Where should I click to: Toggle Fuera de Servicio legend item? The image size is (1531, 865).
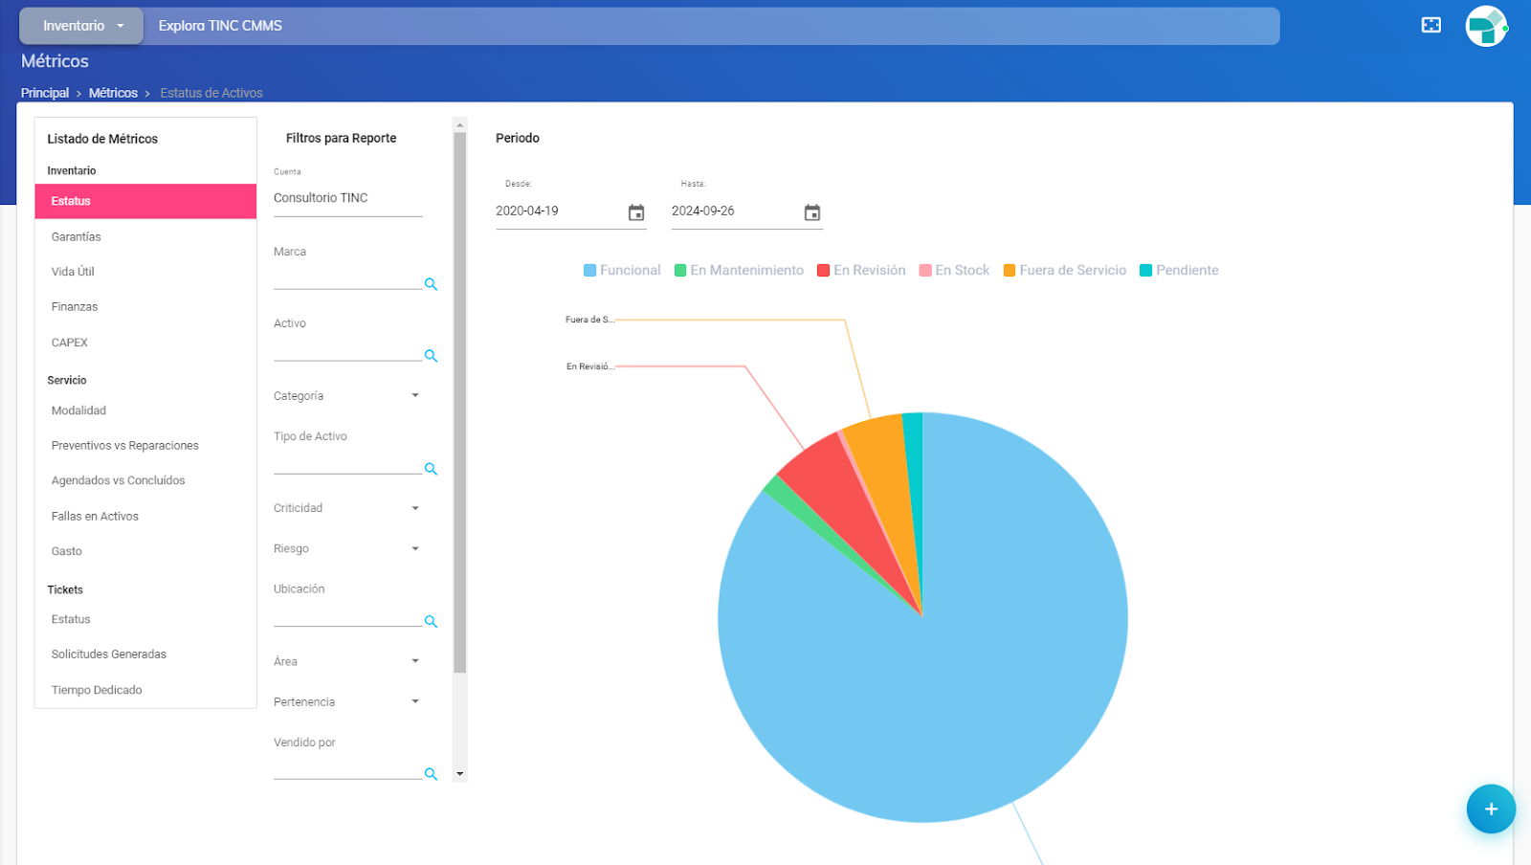click(1064, 271)
